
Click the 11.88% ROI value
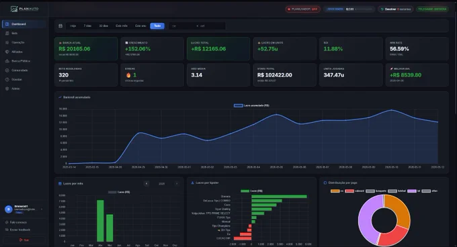[x=333, y=49]
